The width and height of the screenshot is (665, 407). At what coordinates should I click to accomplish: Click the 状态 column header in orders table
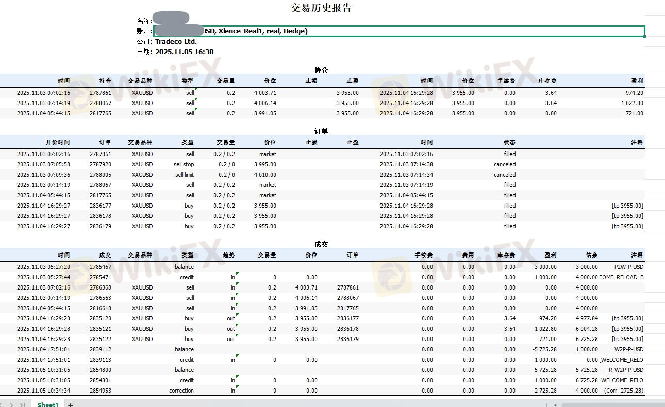tap(509, 142)
